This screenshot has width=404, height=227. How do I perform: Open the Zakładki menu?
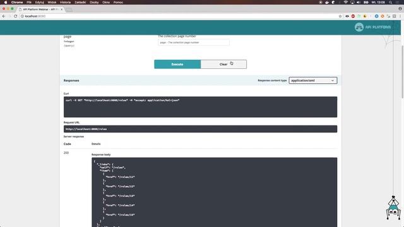(x=80, y=3)
